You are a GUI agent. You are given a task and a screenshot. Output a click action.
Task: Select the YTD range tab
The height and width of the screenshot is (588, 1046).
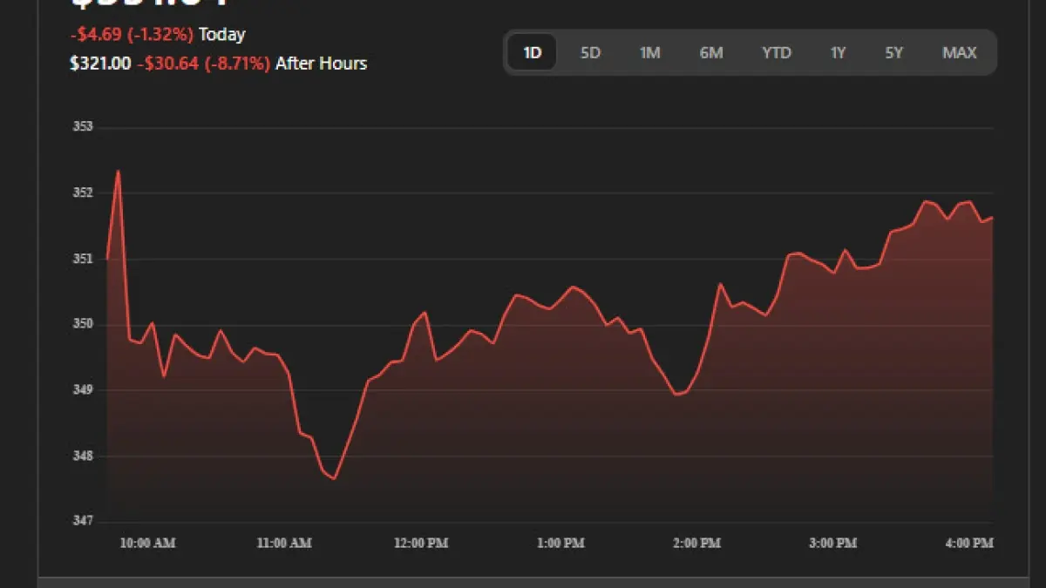point(776,53)
